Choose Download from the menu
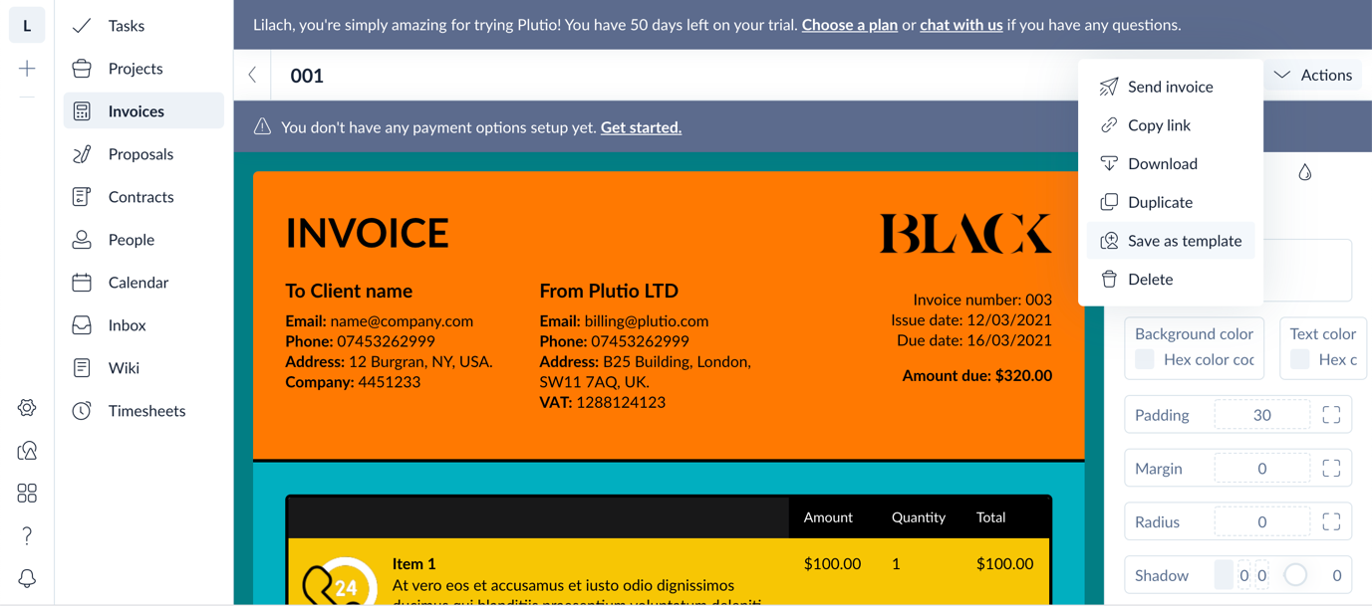 point(1171,164)
